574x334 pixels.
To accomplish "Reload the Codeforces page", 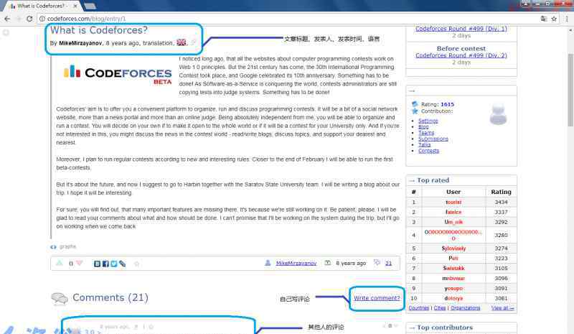I will pyautogui.click(x=29, y=19).
